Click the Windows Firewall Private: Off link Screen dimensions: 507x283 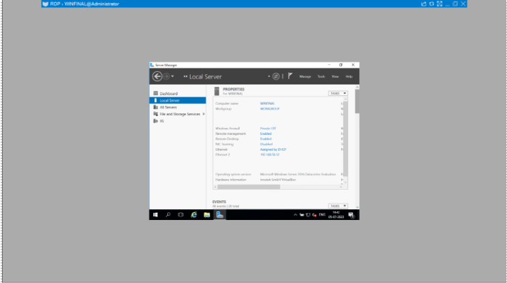[268, 127]
